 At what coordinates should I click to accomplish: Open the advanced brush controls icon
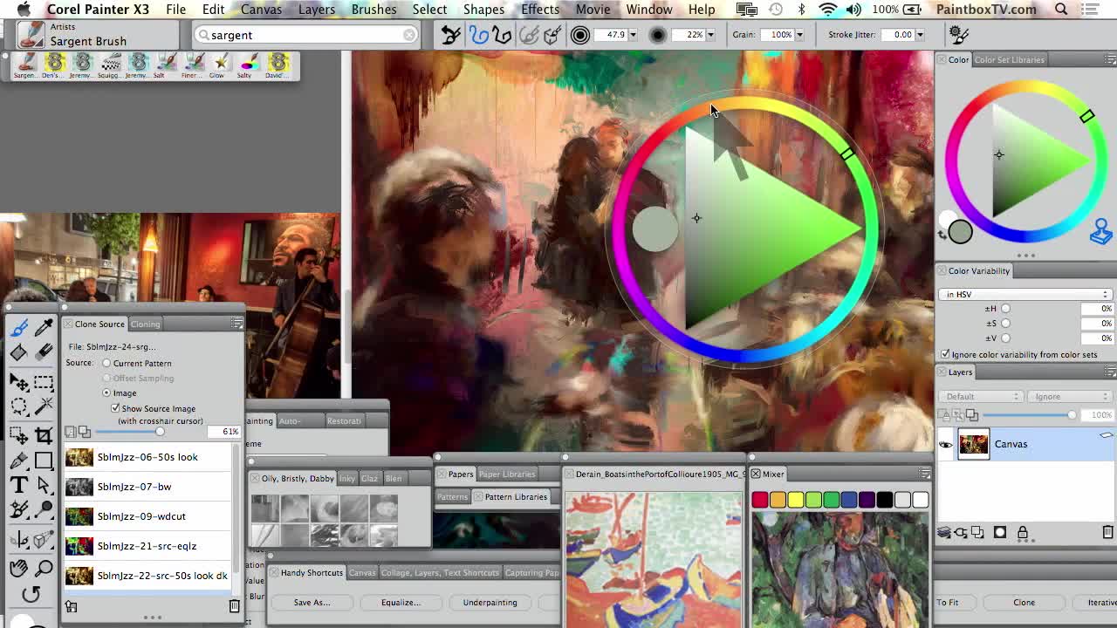(958, 35)
